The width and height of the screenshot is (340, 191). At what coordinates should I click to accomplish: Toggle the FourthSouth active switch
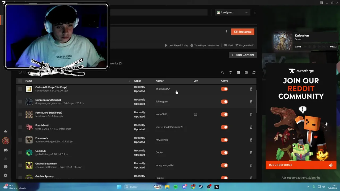pos(224,127)
